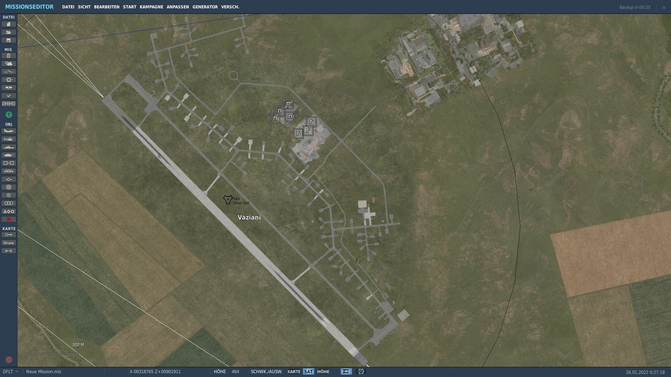Image resolution: width=671 pixels, height=377 pixels.
Task: Open the SICHT menu
Action: tap(84, 7)
